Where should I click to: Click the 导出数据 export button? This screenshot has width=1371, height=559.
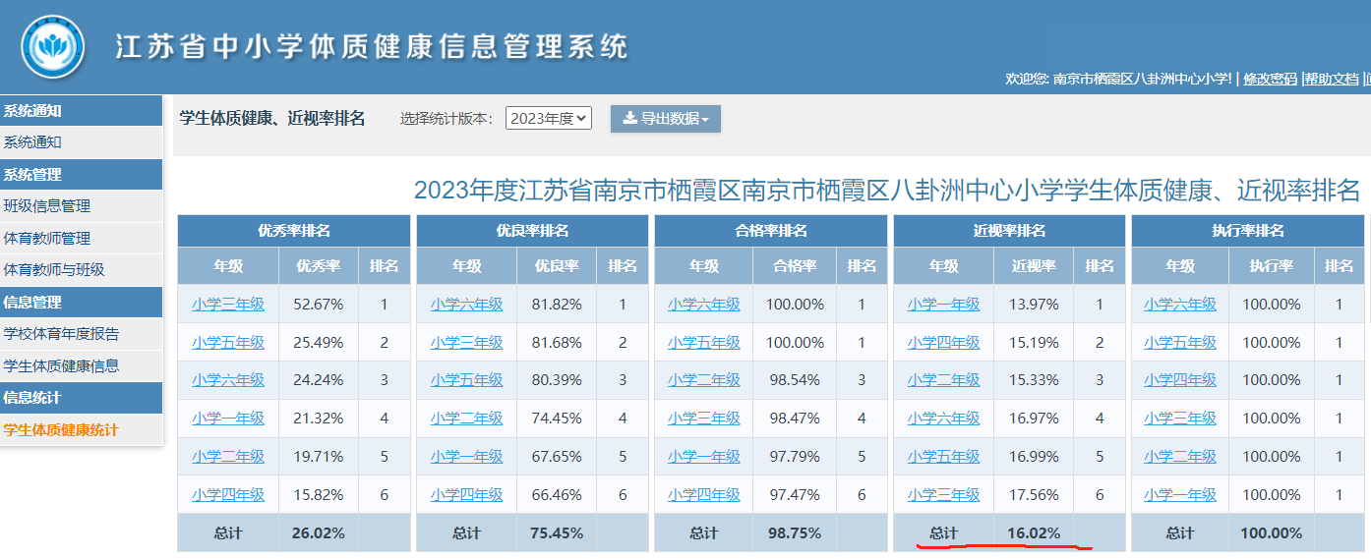tap(665, 119)
